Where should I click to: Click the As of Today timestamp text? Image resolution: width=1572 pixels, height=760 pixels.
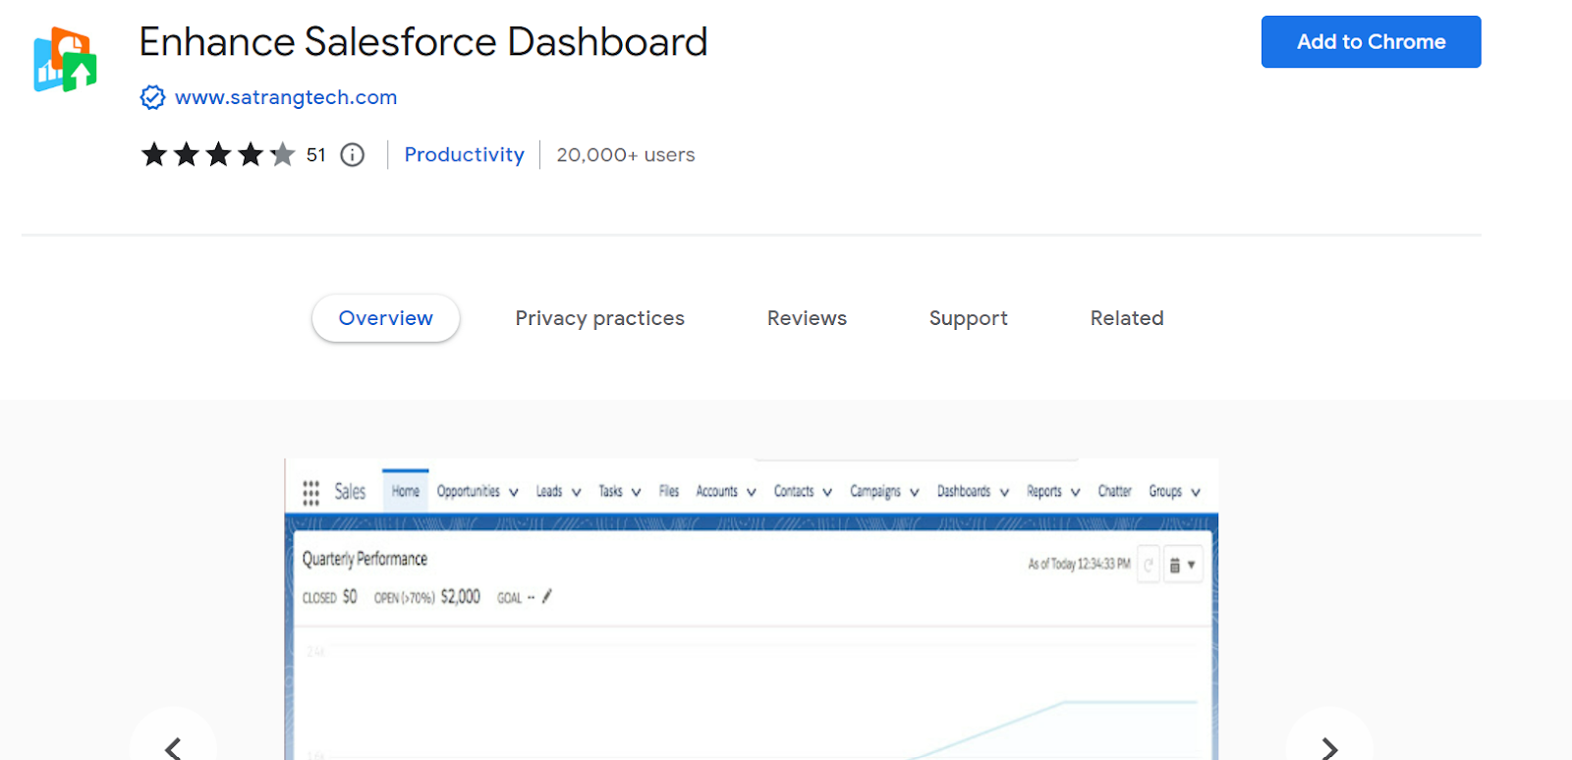click(1079, 565)
